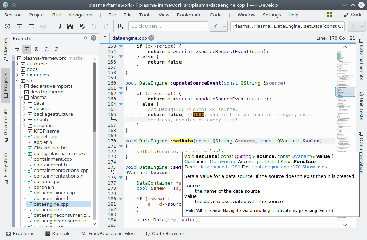Open the Code menu

[x=215, y=15]
